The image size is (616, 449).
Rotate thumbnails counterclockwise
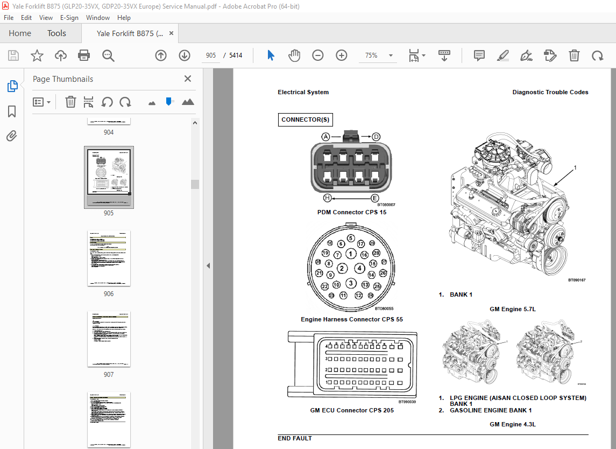coord(107,102)
